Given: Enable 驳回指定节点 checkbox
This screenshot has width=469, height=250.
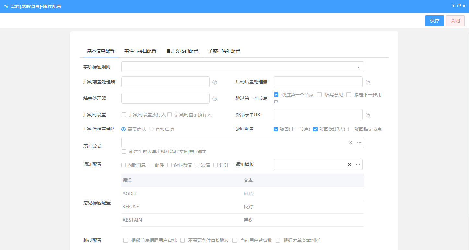Looking at the screenshot, I should tap(351, 129).
